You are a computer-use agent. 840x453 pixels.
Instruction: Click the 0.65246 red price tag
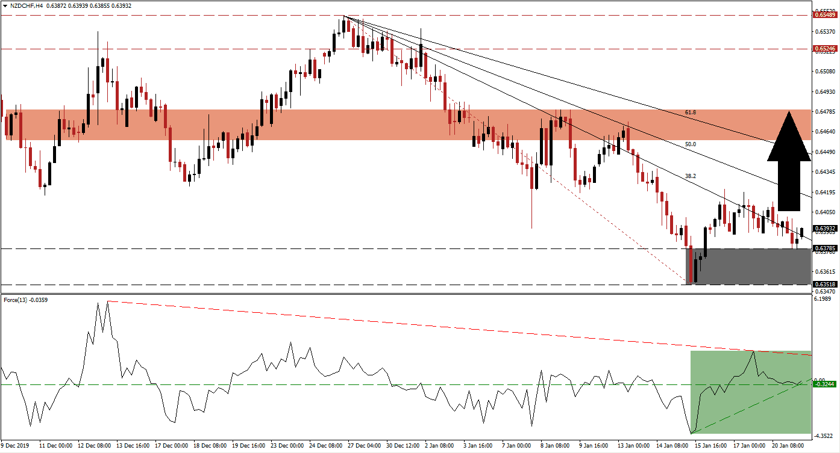824,48
